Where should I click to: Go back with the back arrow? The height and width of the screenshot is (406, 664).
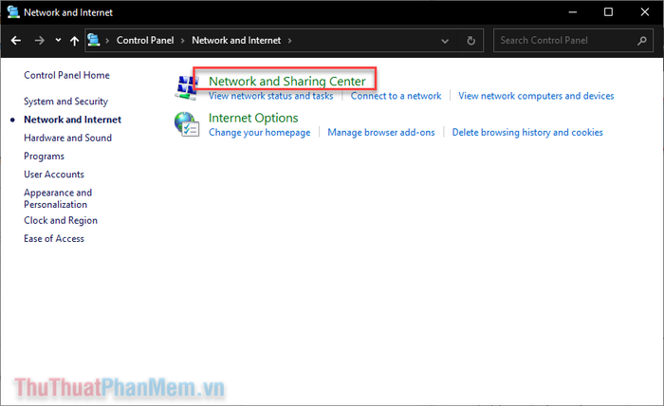[16, 41]
